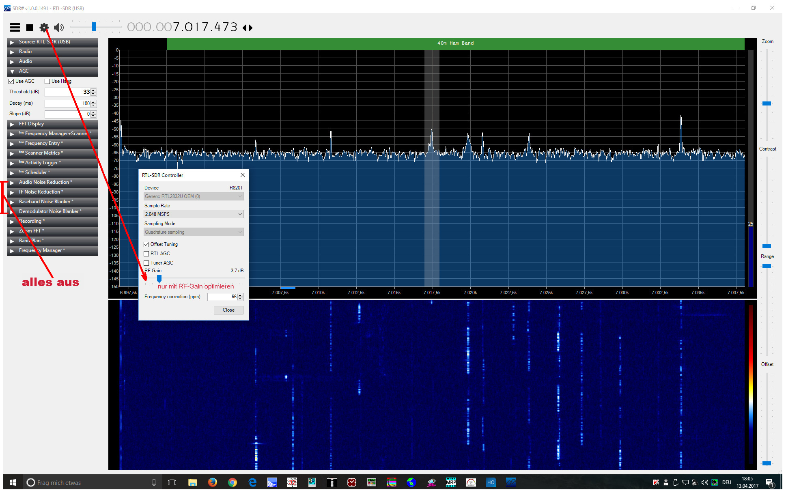Enable the RTL AGC checkbox
Screen dimensions: 786x495
click(x=146, y=254)
